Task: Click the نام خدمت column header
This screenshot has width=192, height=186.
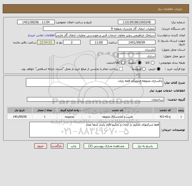Action: coord(117,110)
